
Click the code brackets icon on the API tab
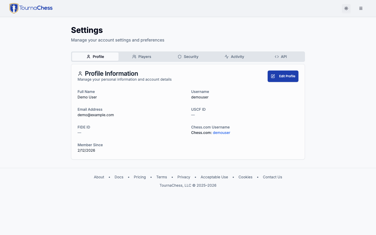pyautogui.click(x=277, y=56)
